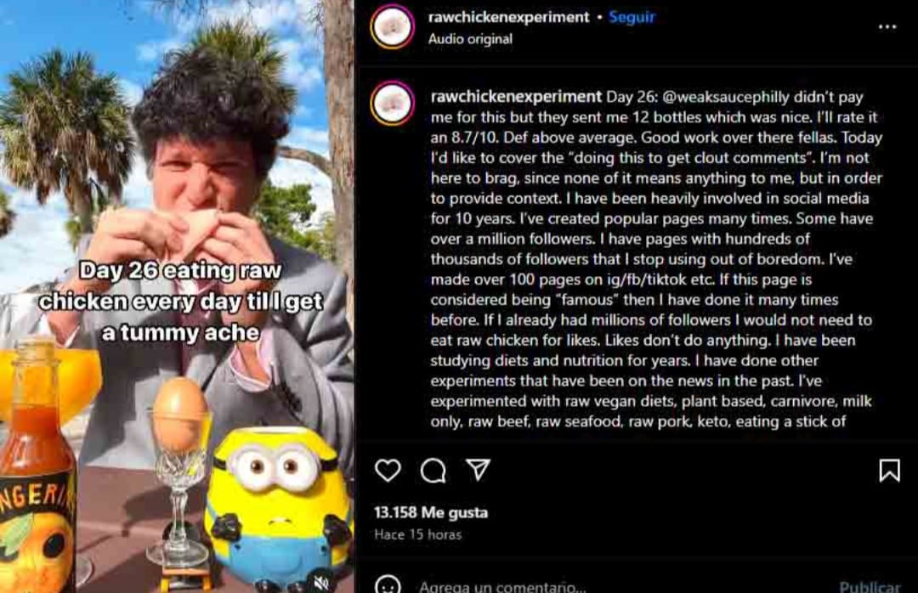The image size is (918, 593).
Task: Open the header profile avatar
Action: tap(392, 26)
